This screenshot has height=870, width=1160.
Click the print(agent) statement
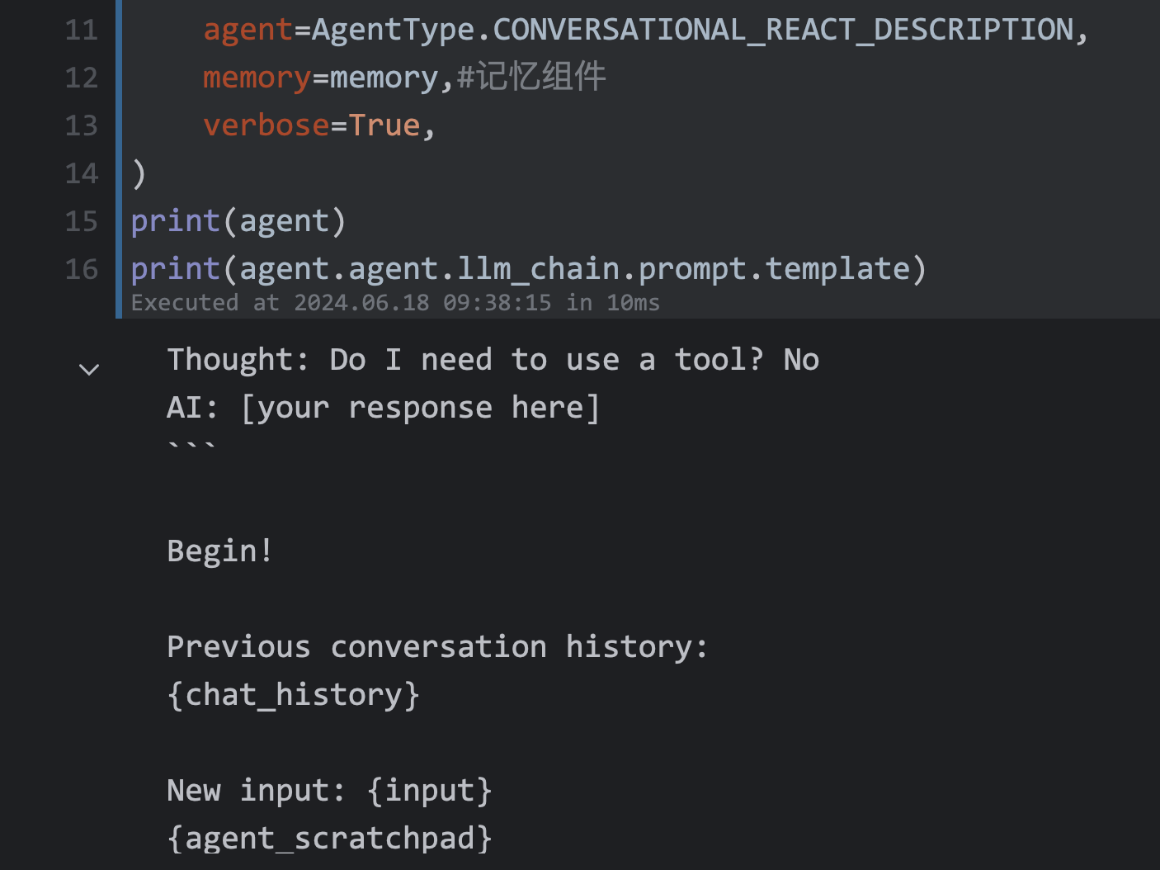238,222
